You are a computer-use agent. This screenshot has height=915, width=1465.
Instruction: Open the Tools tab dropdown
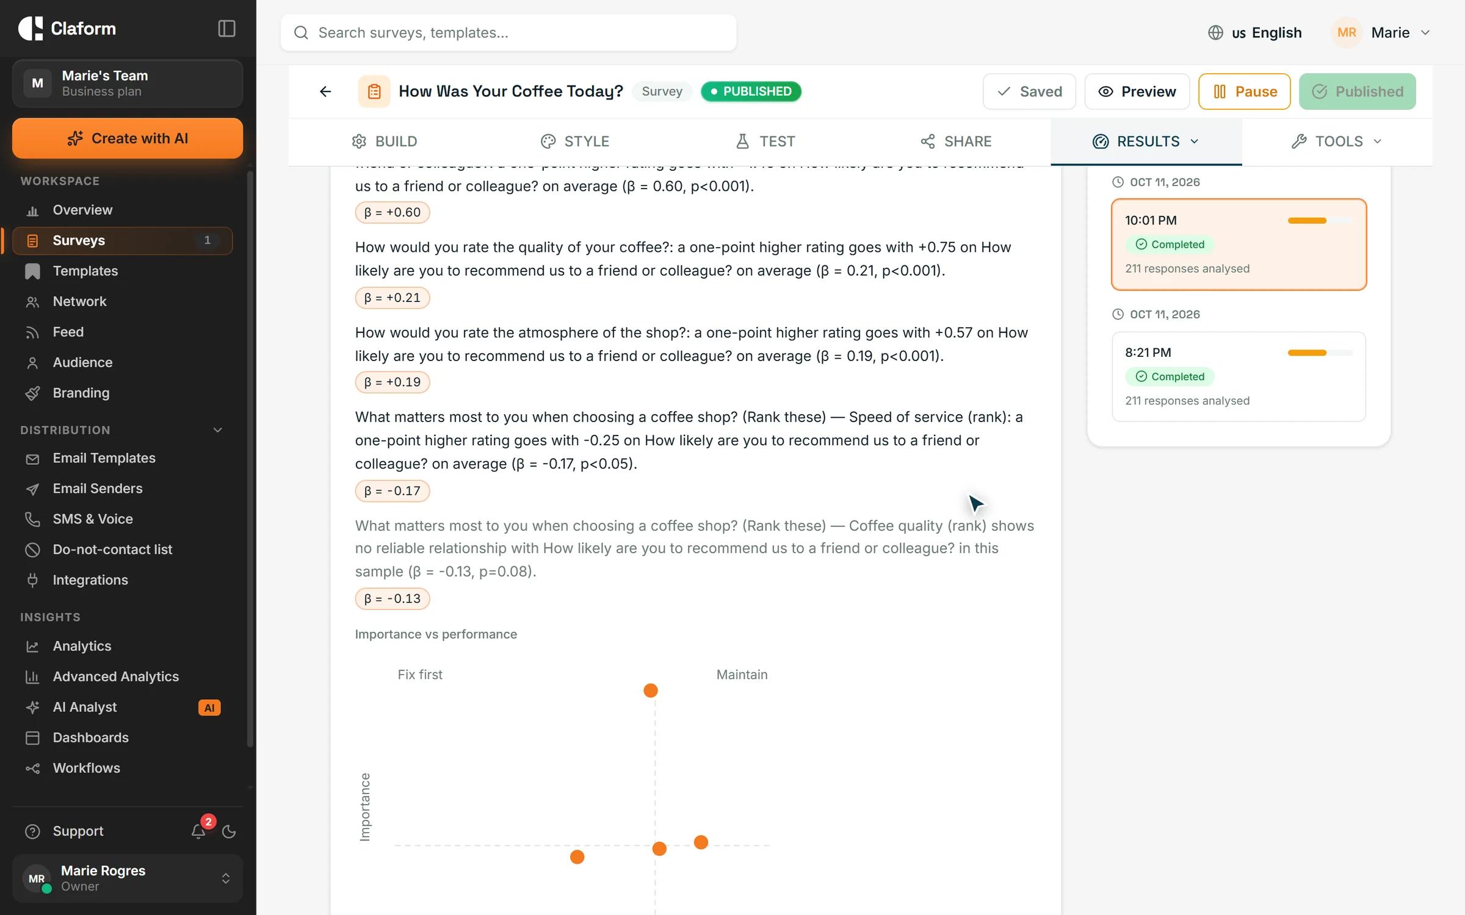(1337, 142)
